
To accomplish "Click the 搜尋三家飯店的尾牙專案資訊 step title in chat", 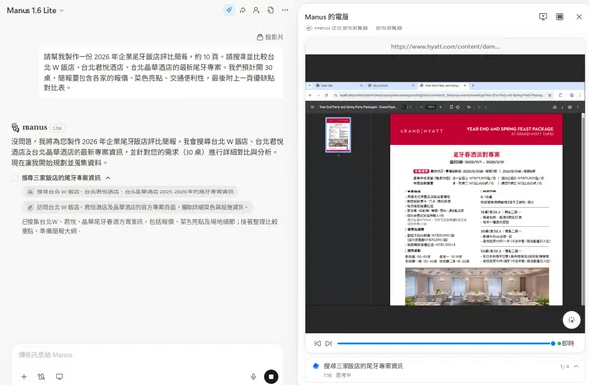I will (x=61, y=178).
